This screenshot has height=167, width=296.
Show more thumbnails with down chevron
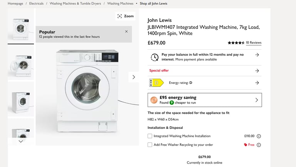(21, 141)
